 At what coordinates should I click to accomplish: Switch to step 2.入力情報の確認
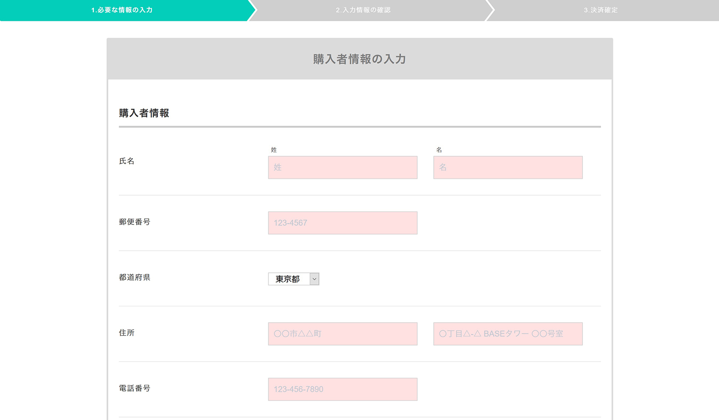pos(363,10)
